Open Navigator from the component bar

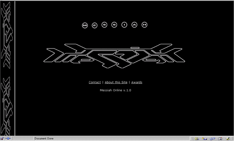197,139
